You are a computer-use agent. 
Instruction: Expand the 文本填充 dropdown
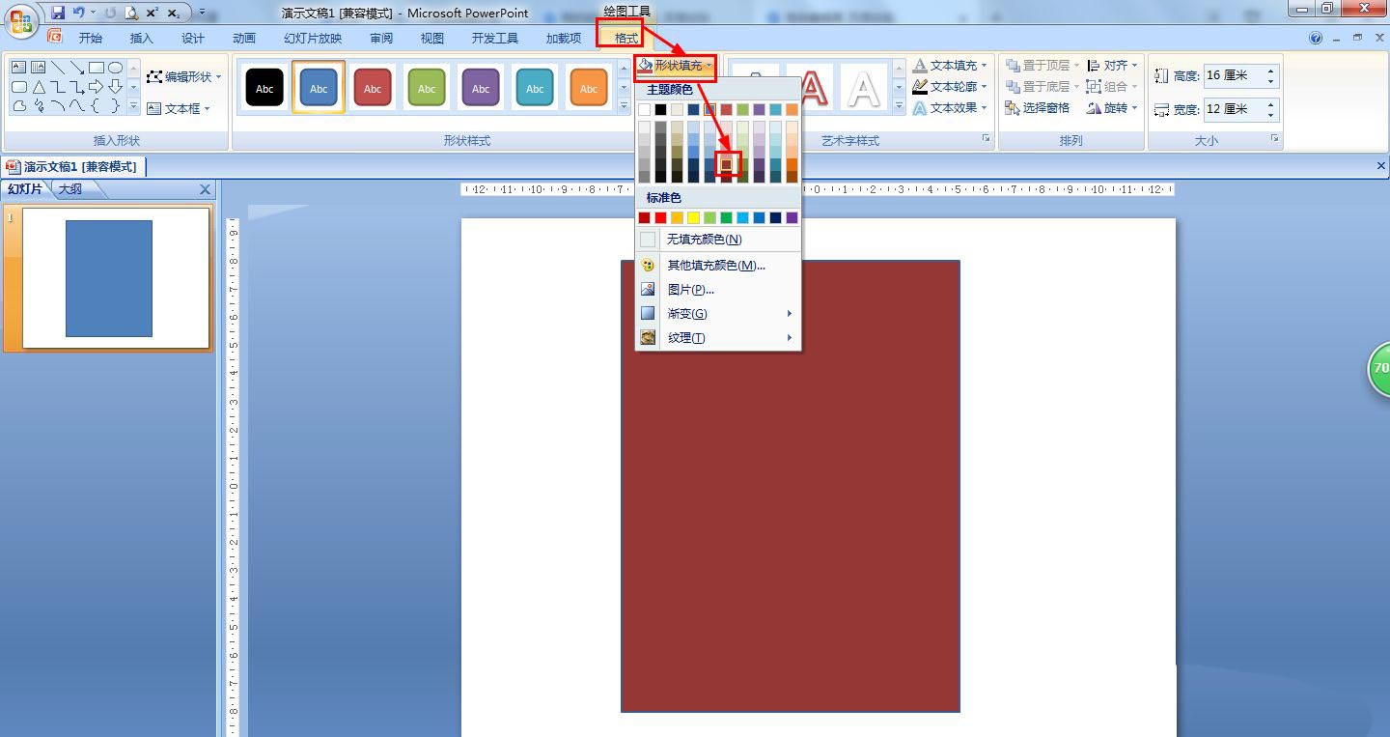coord(951,66)
